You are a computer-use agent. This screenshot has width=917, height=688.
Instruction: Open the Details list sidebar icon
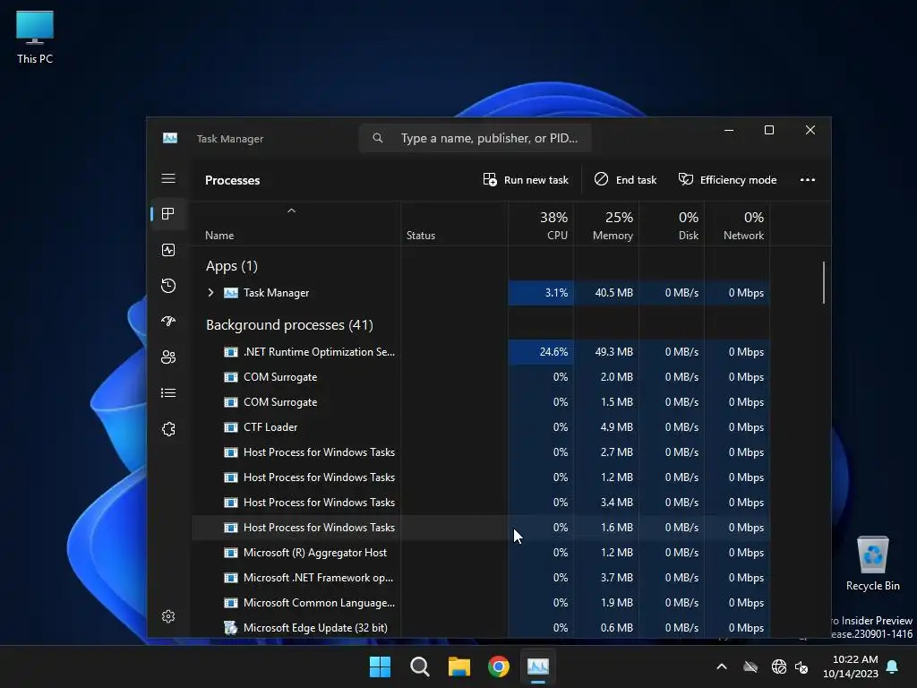168,392
